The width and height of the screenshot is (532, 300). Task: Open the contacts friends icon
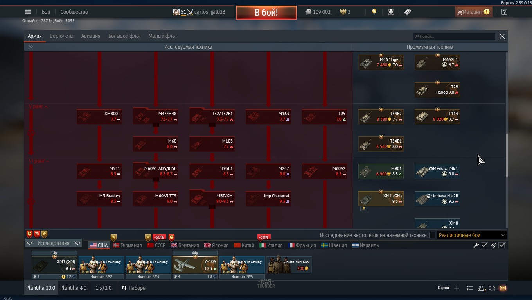coord(482,288)
